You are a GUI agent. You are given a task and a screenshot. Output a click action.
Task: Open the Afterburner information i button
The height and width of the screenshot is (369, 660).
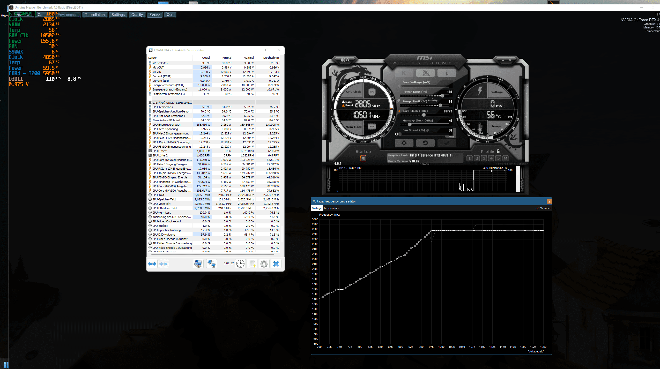447,73
